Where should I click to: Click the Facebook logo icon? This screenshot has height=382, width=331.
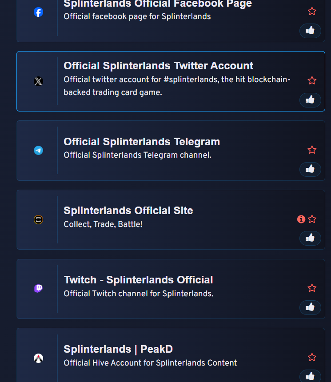tap(38, 12)
